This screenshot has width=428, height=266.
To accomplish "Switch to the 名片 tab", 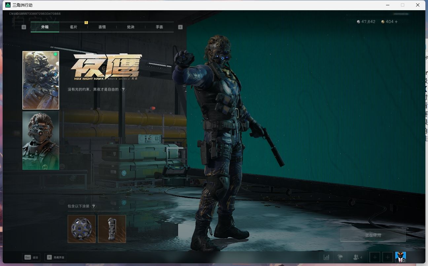I will pos(73,27).
